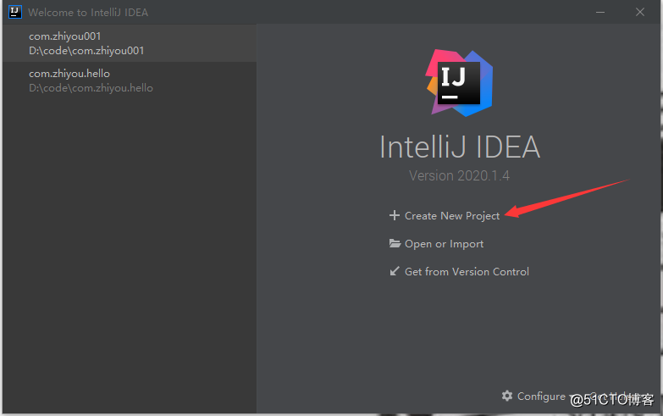The height and width of the screenshot is (416, 663).
Task: Select Get from Version Control
Action: coord(467,272)
